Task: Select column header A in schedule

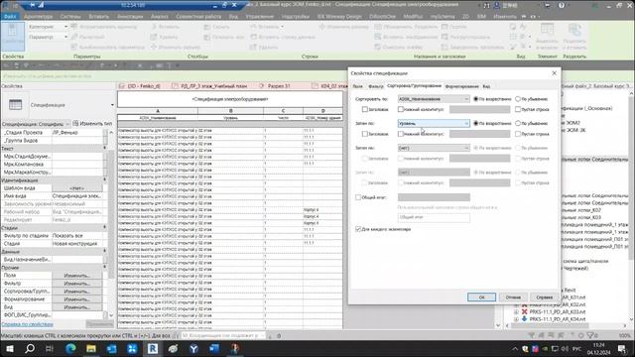Action: click(x=158, y=111)
